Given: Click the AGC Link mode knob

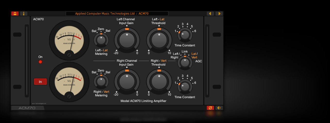Looking at the screenshot, I should (185, 63).
